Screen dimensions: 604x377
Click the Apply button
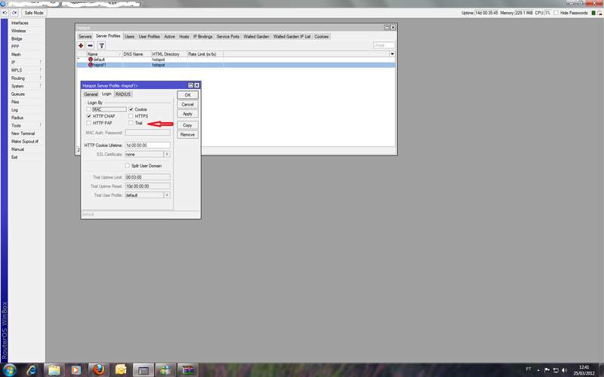click(187, 114)
